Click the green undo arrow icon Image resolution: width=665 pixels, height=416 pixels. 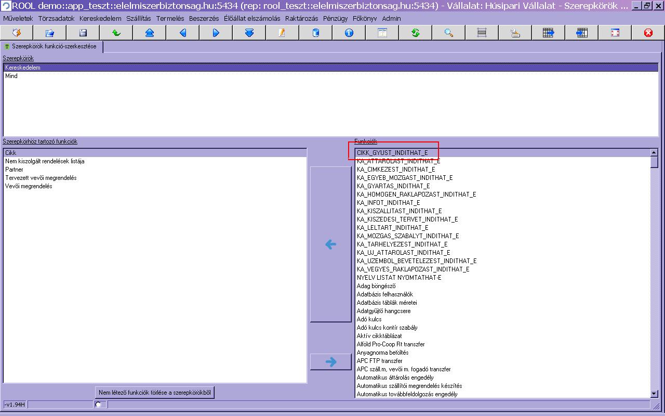(x=116, y=33)
